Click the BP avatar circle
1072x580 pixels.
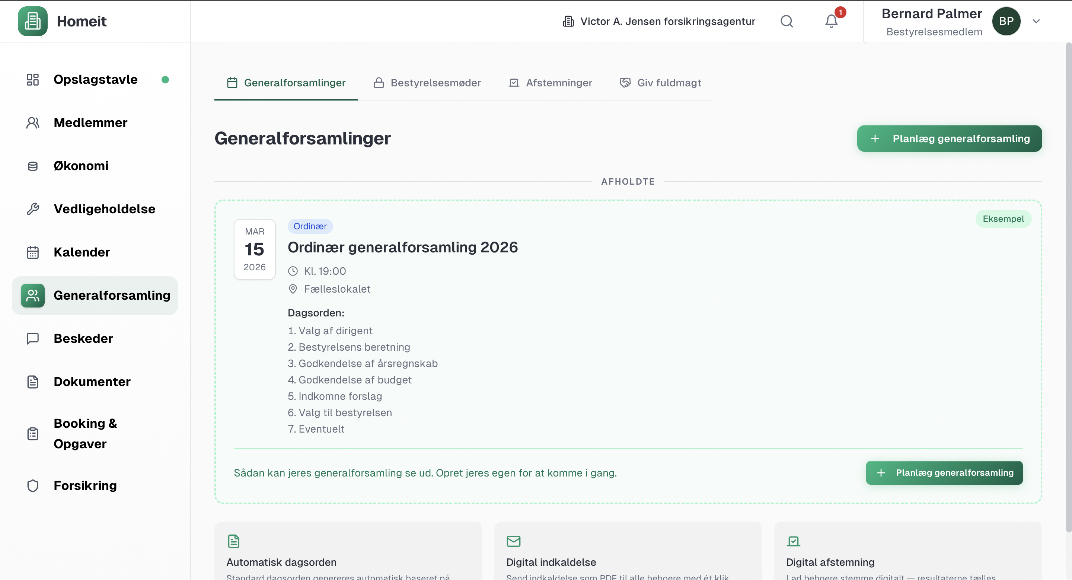[x=1006, y=21]
